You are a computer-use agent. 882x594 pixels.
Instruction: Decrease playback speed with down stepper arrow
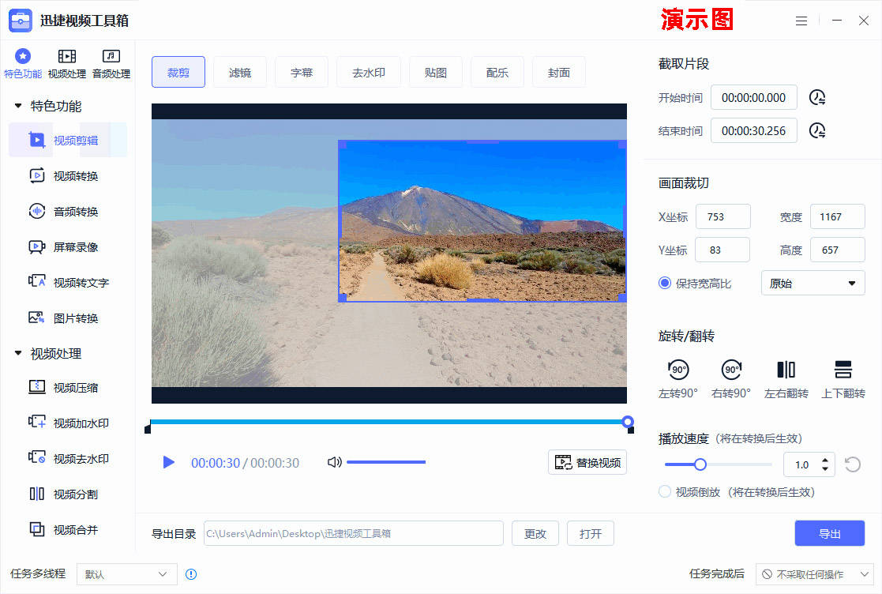tap(824, 468)
